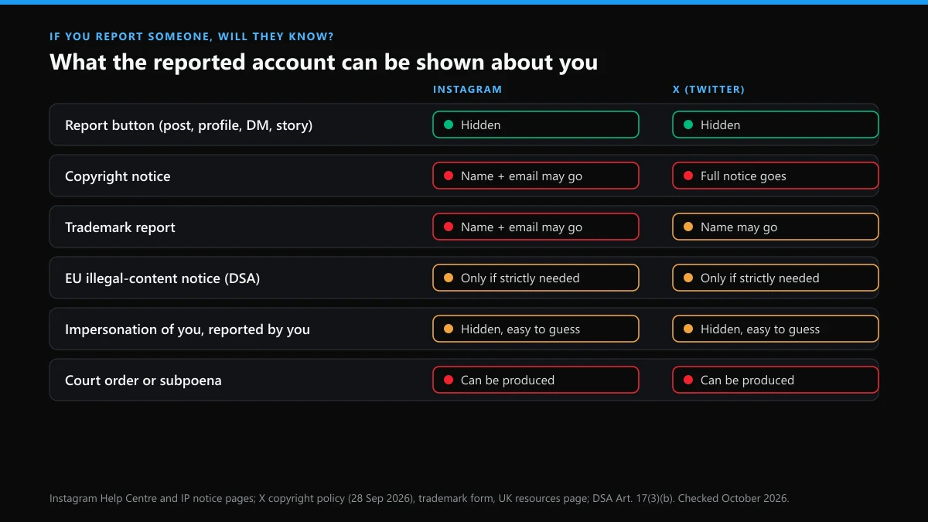Click X 'Hidden' pill in Report button row
Viewport: 928px width, 522px height.
click(x=776, y=125)
